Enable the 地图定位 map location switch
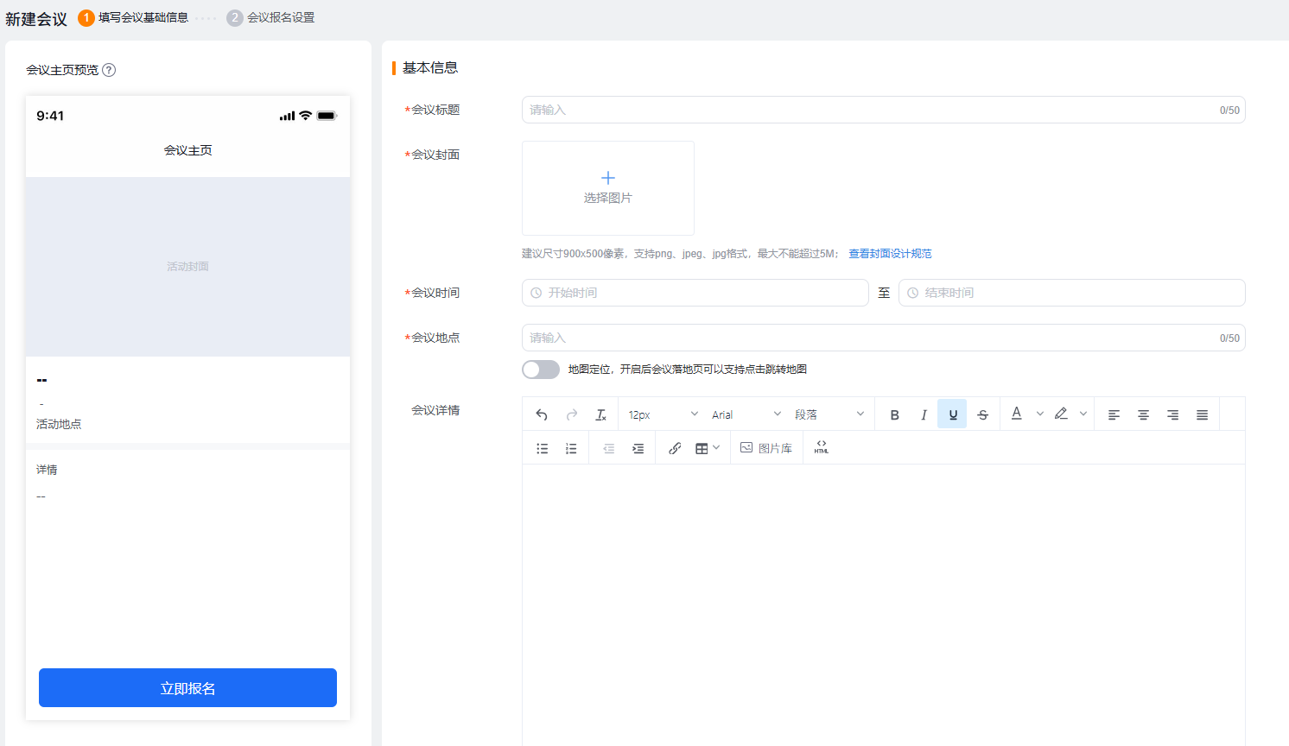The width and height of the screenshot is (1289, 746). [541, 370]
